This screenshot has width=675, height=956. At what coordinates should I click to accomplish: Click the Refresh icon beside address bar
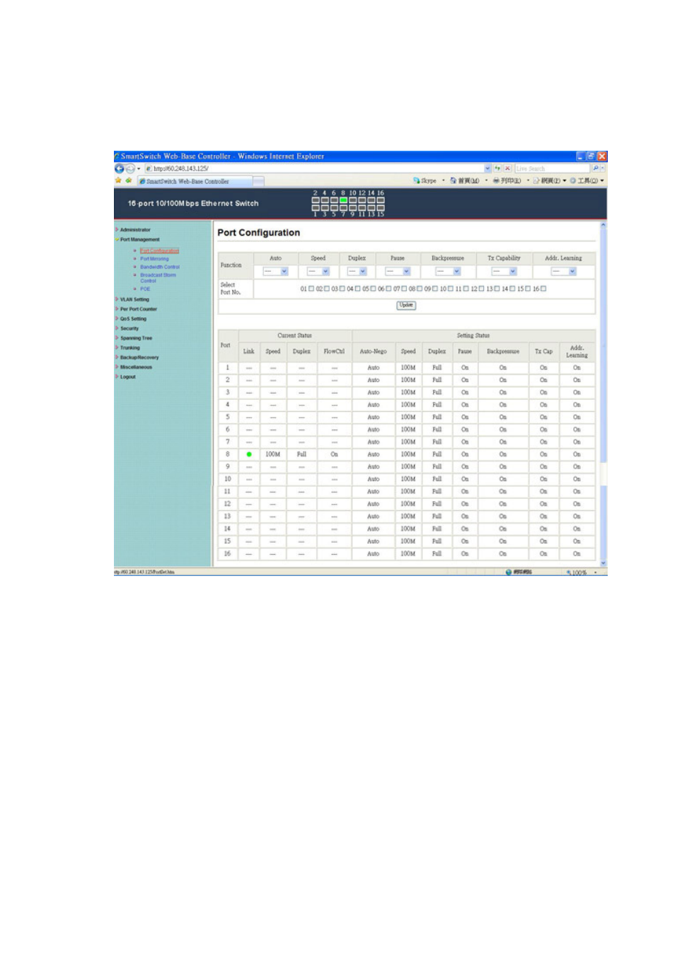click(497, 168)
